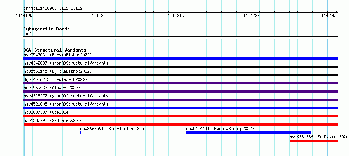Click the blue bar for nsv5454141
Image resolution: width=349 pixels, height=156 pixels.
tap(249, 133)
